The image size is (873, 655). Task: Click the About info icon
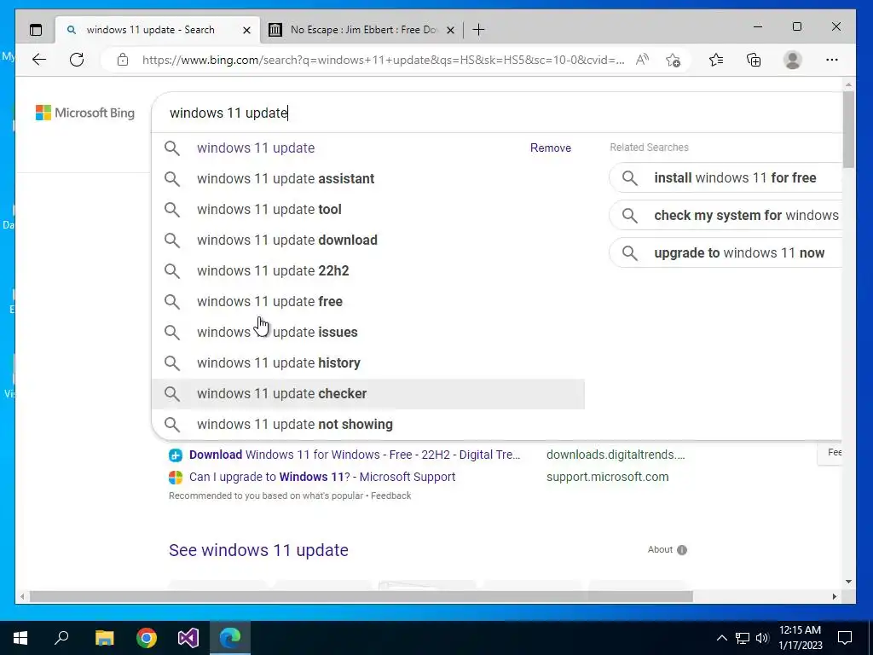[x=682, y=550]
